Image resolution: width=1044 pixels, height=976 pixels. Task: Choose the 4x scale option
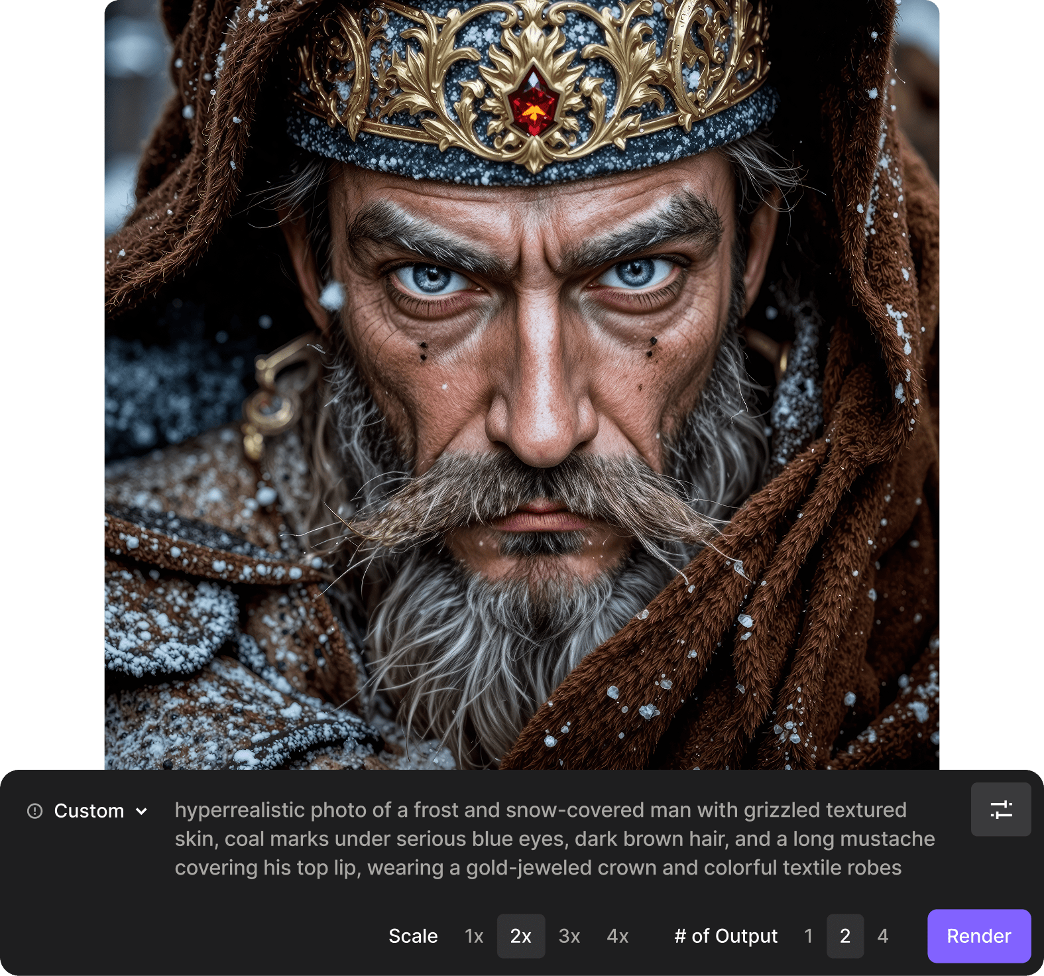tap(617, 936)
